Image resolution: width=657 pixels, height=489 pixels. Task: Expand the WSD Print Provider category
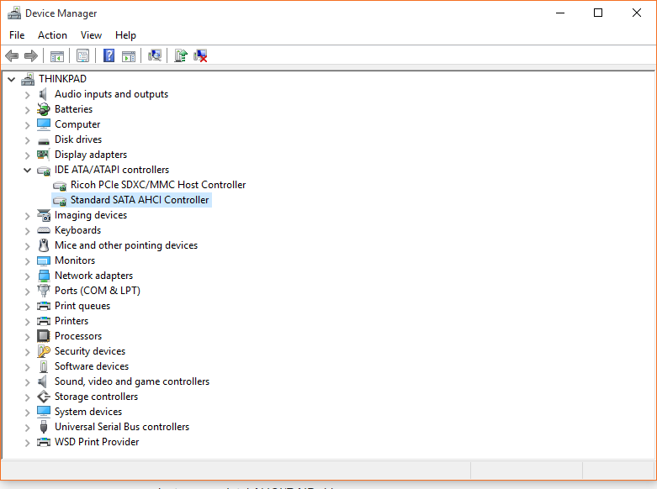[x=27, y=442]
